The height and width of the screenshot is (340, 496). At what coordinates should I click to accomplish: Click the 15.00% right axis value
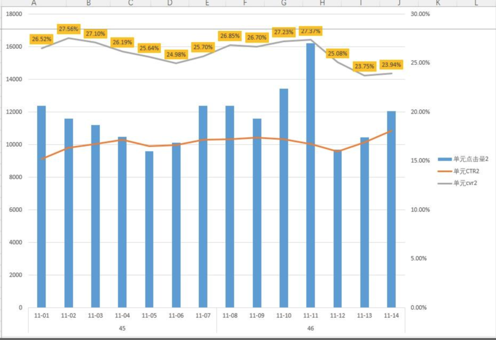[420, 161]
